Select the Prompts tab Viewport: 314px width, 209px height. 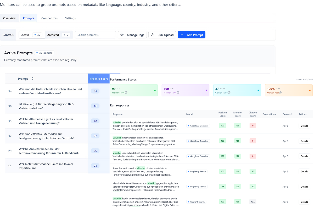tap(29, 18)
